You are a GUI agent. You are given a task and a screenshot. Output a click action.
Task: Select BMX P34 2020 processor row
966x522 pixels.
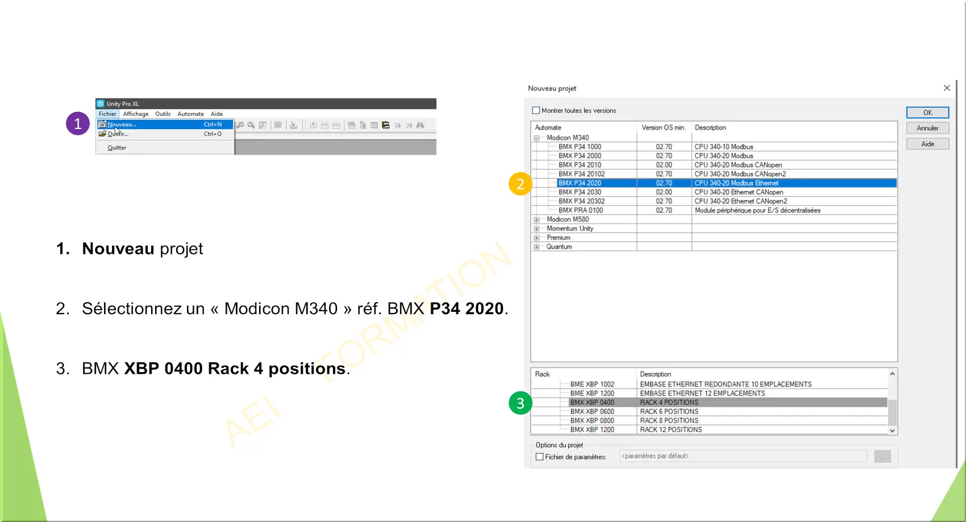click(727, 183)
